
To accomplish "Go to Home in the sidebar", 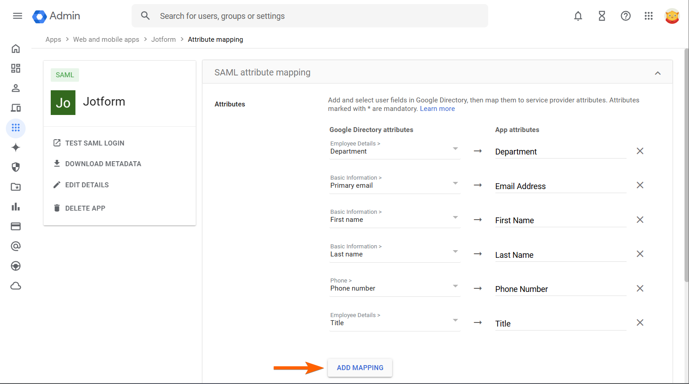I will coord(16,49).
